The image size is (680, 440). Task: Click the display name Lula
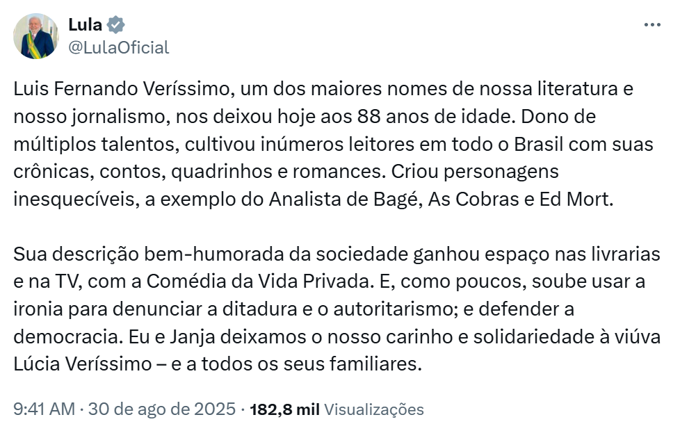pos(85,25)
